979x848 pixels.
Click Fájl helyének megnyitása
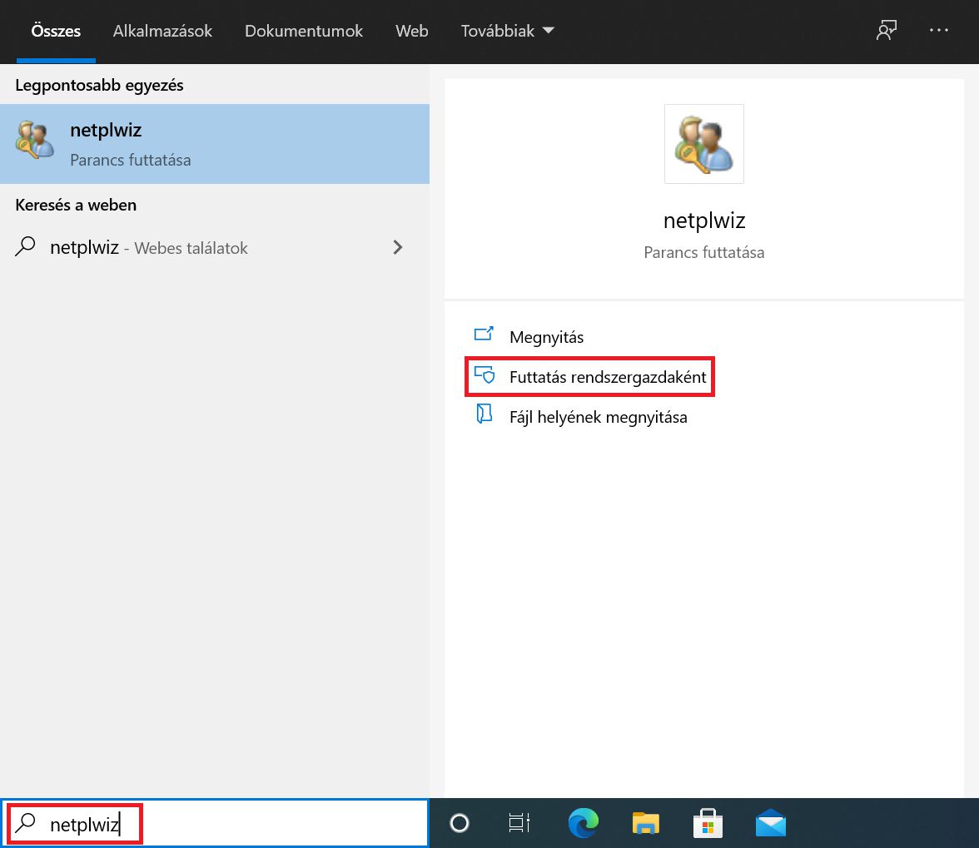(598, 417)
